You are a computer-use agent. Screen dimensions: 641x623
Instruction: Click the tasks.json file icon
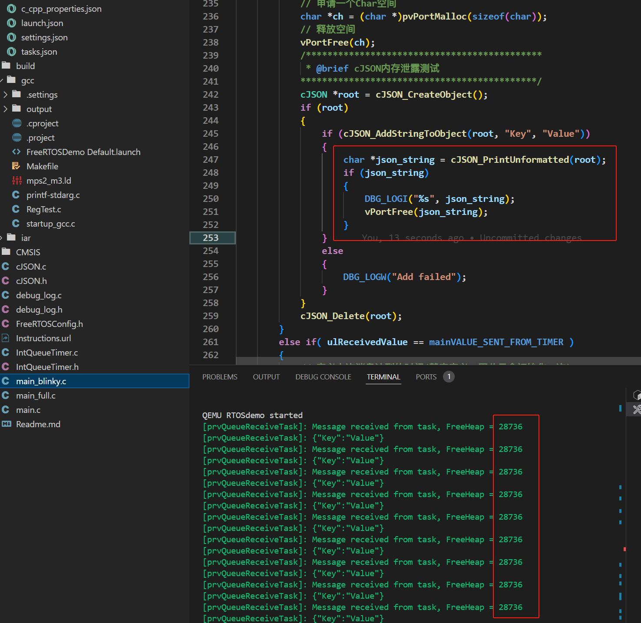[12, 52]
